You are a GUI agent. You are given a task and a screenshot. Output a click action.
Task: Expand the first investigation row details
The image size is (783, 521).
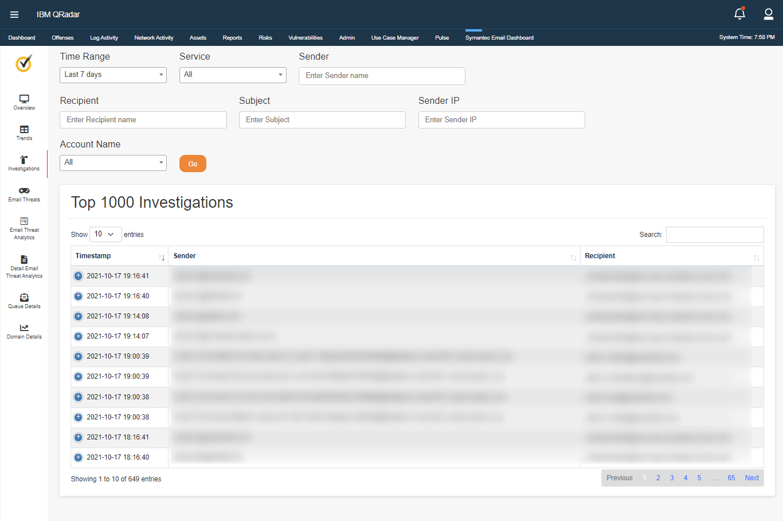point(78,276)
